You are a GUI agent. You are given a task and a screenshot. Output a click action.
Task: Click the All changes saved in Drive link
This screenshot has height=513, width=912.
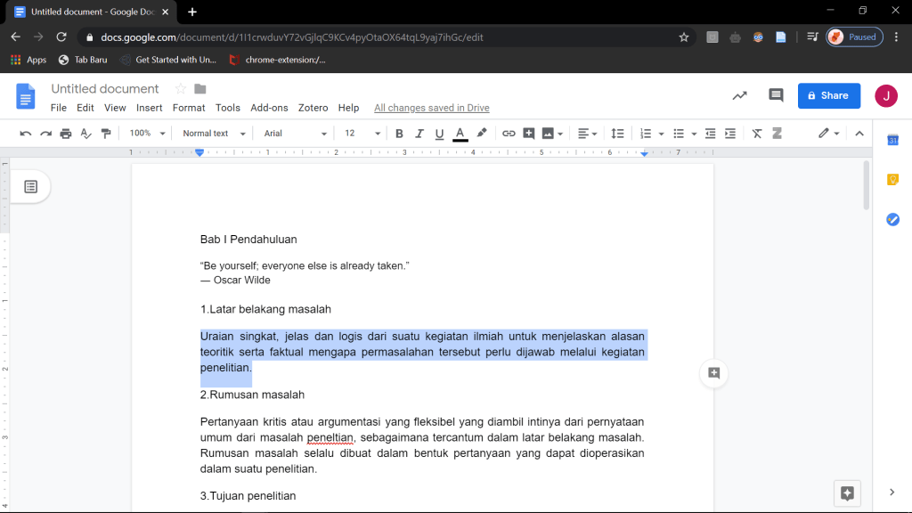point(431,108)
